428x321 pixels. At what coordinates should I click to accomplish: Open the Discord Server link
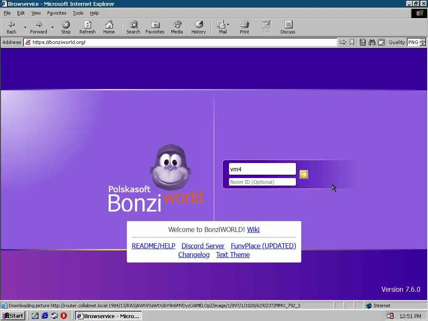pos(203,246)
